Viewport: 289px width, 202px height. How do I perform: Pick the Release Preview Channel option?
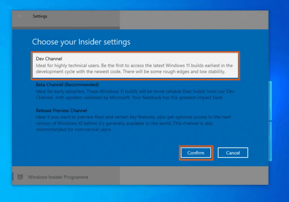tap(135, 120)
